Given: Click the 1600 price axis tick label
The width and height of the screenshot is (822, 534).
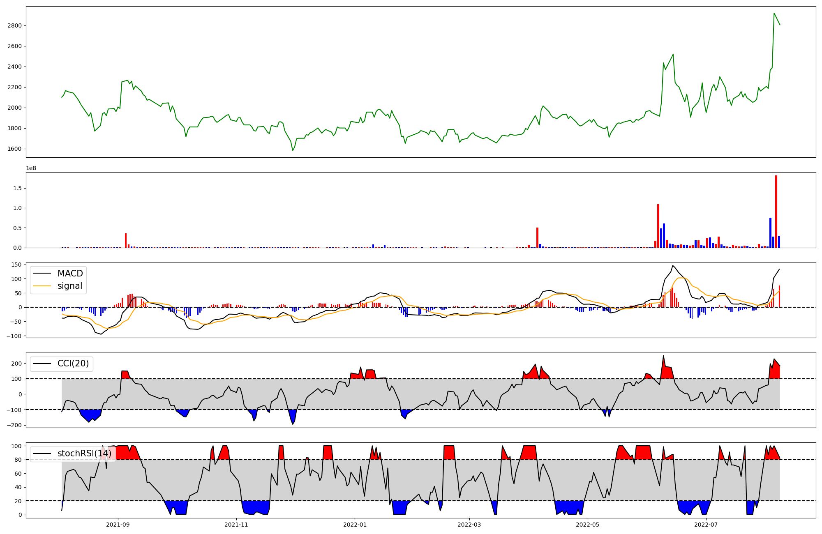Looking at the screenshot, I should pos(14,149).
